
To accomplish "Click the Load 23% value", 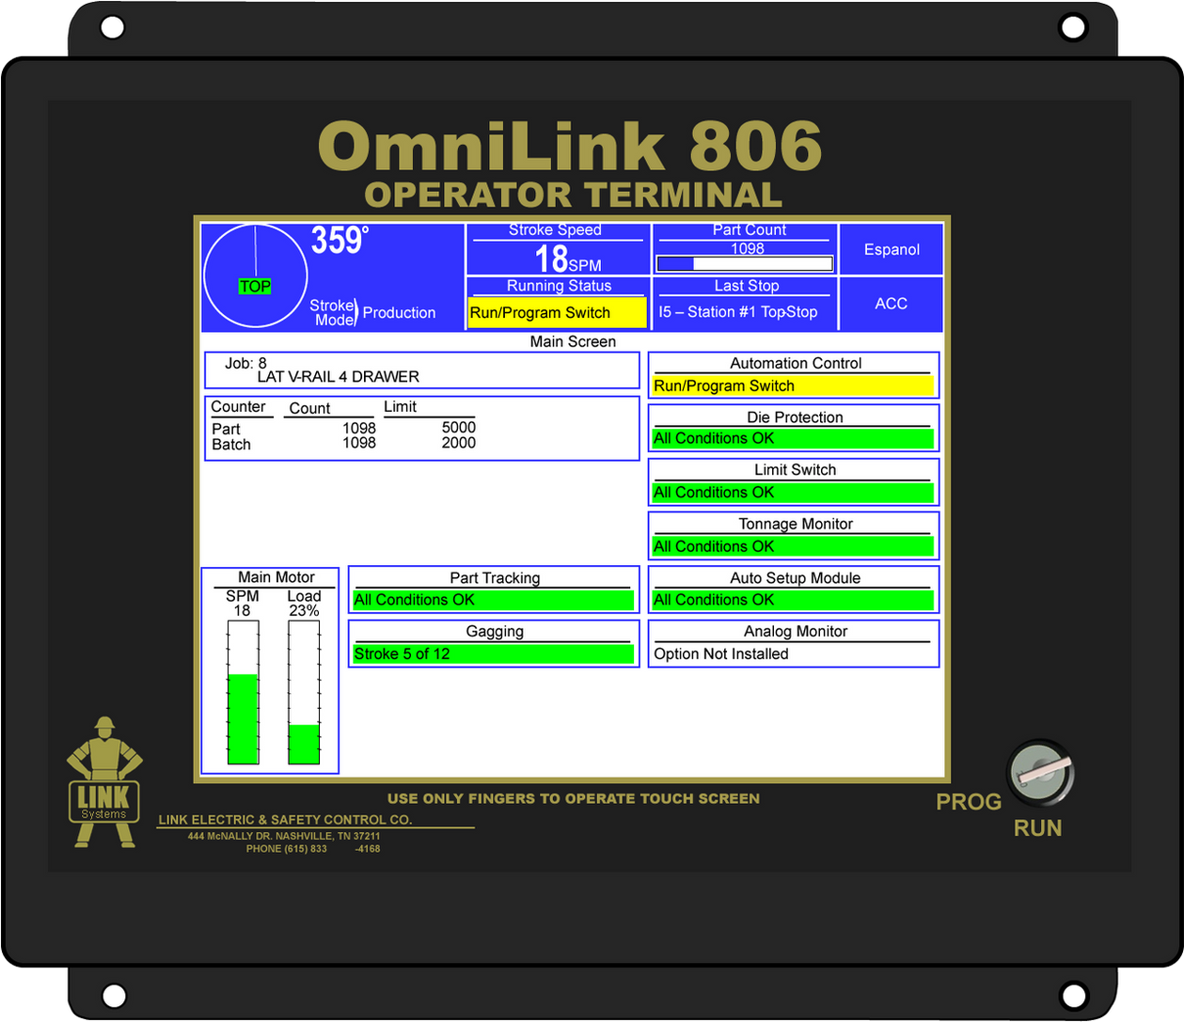I will (304, 610).
